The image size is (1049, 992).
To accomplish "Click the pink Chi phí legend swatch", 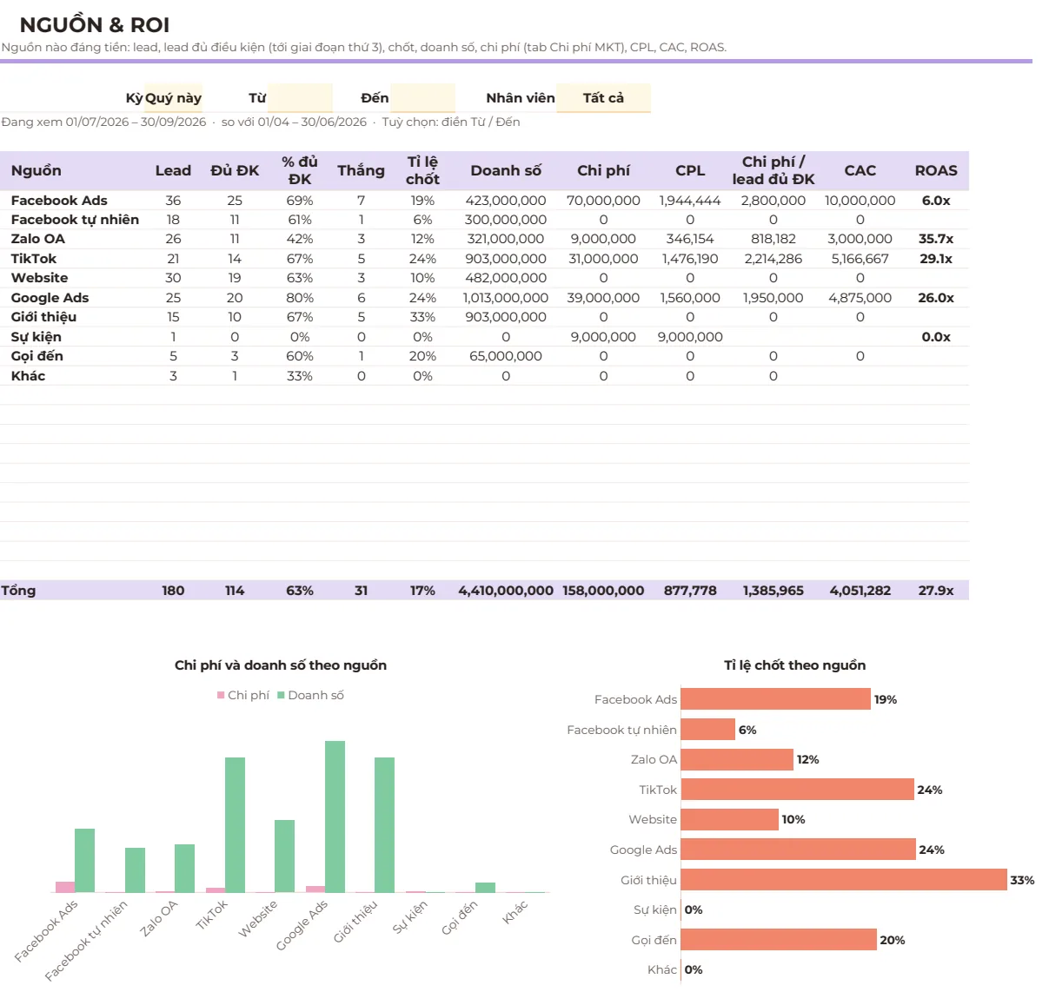I will pos(221,695).
